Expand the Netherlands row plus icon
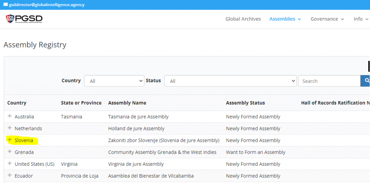 [10, 128]
